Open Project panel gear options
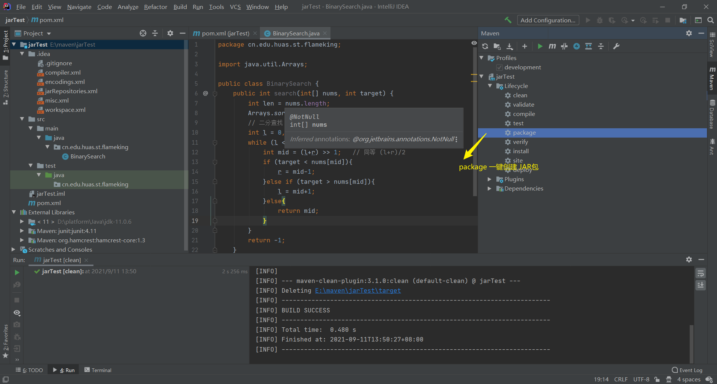 coord(170,33)
